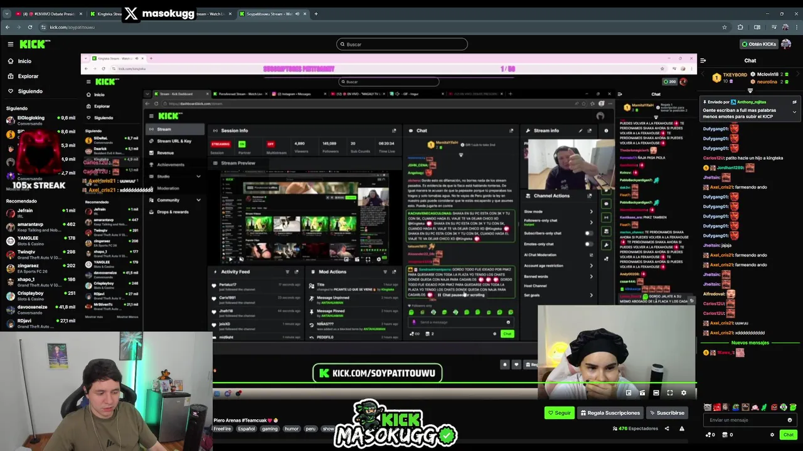Expand the pinned message chevron
Image resolution: width=803 pixels, height=451 pixels.
794,112
